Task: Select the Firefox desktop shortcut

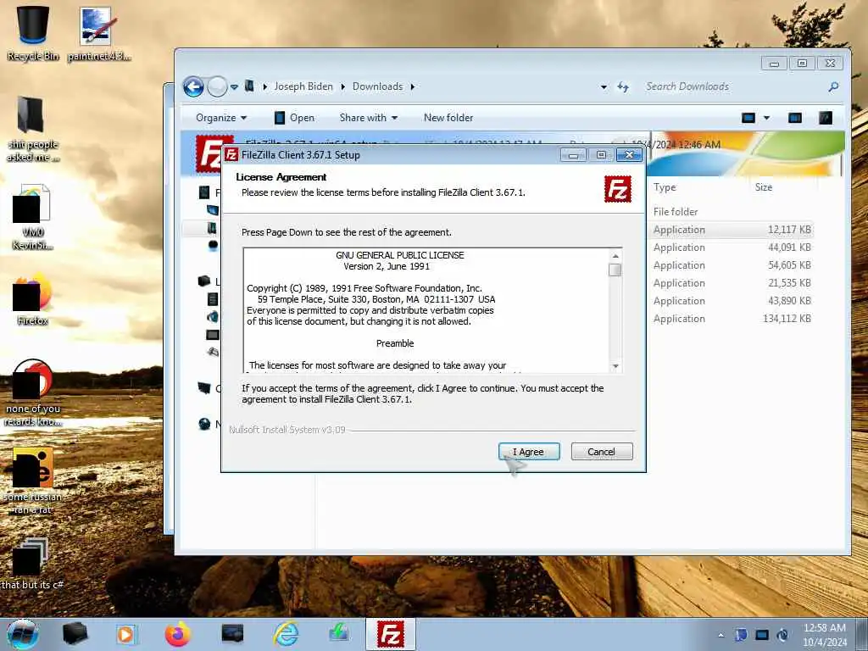Action: (x=32, y=299)
